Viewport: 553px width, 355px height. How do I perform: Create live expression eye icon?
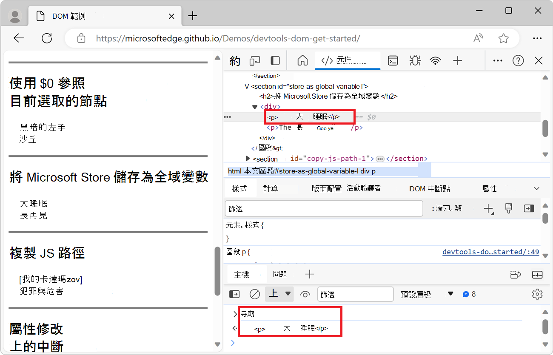[x=305, y=294]
